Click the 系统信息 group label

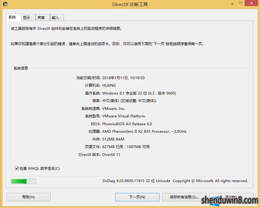(21, 68)
